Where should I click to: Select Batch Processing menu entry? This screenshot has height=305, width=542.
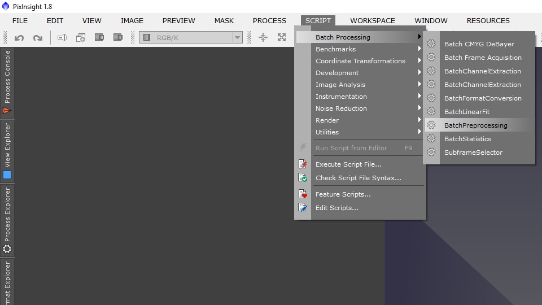pyautogui.click(x=360, y=37)
